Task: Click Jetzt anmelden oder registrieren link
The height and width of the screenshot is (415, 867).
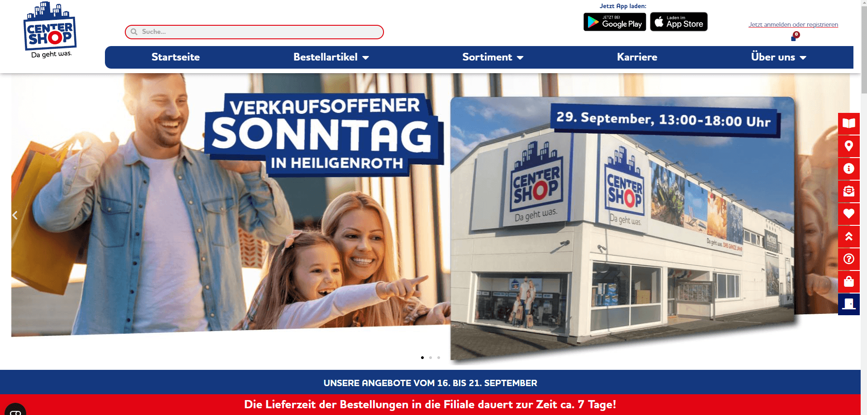Action: pyautogui.click(x=793, y=24)
